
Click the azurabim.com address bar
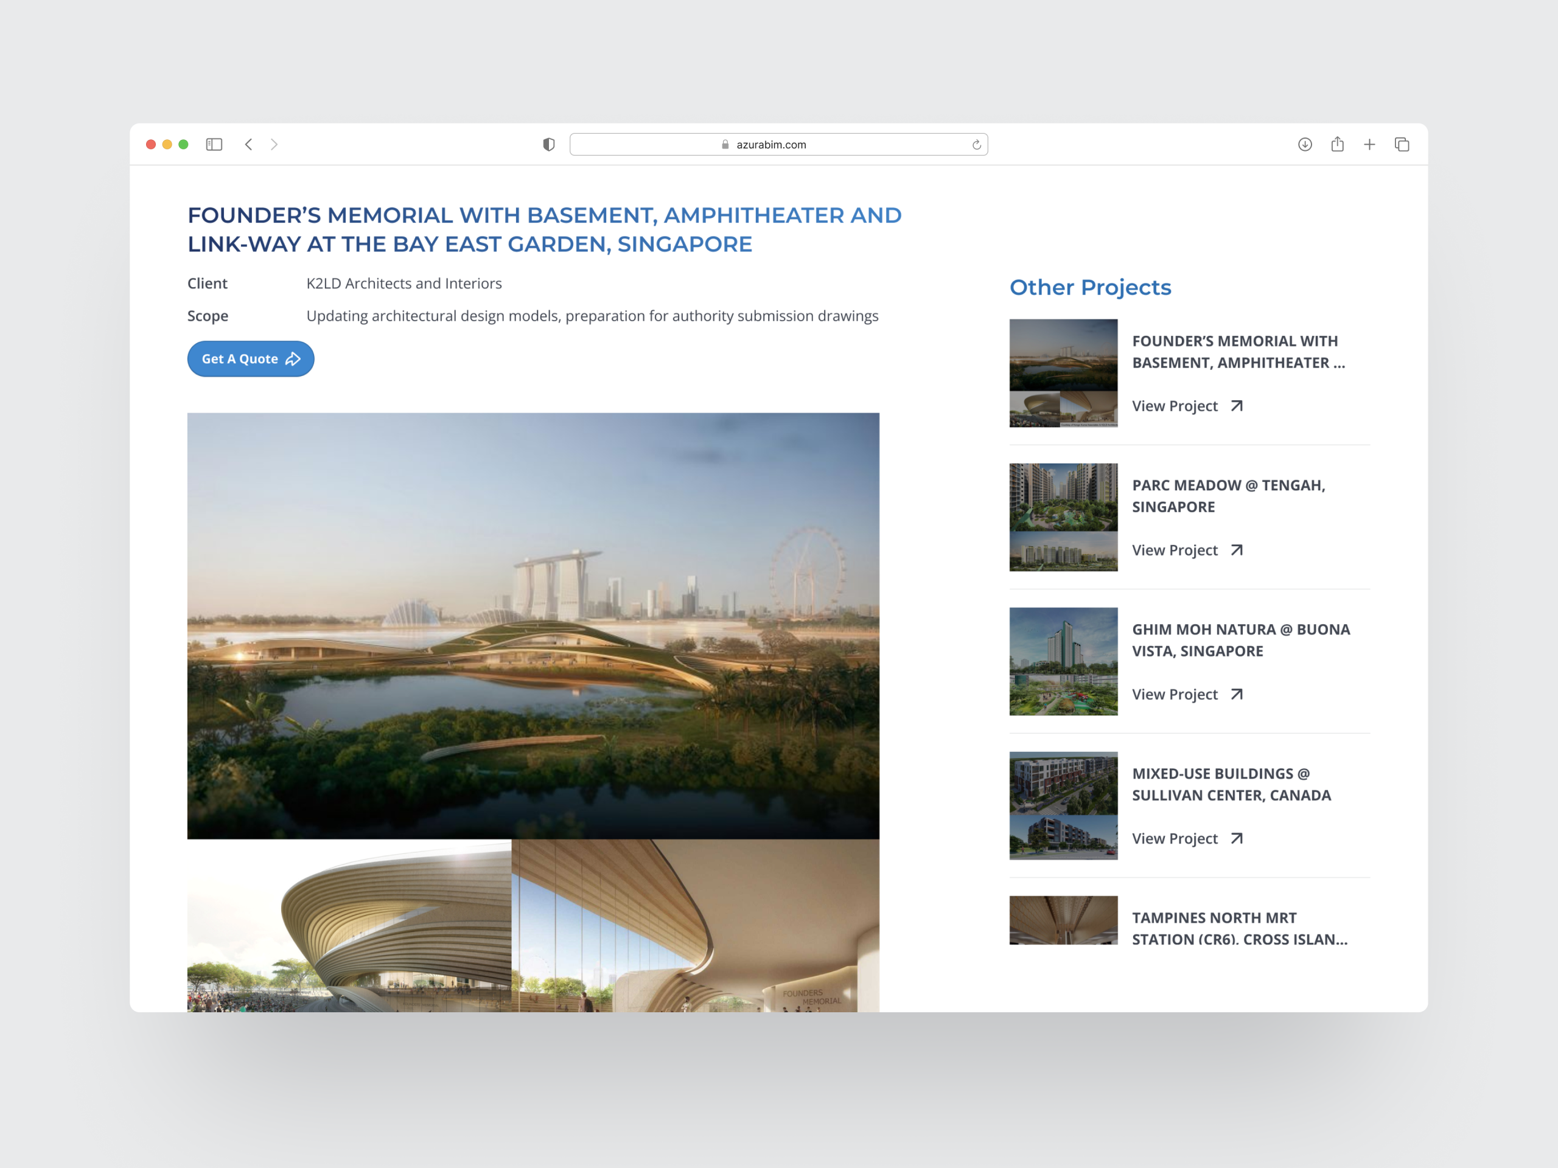pyautogui.click(x=770, y=144)
